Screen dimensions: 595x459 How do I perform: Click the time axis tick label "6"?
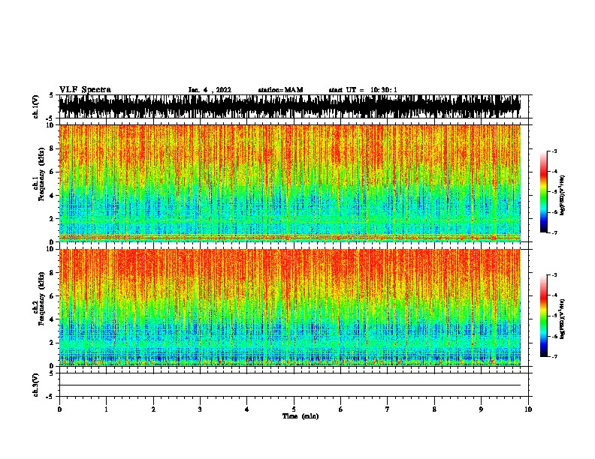pos(341,409)
